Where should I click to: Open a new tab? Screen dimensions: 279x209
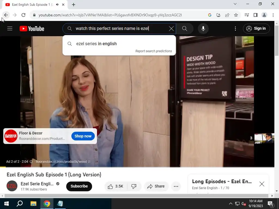tap(74, 5)
